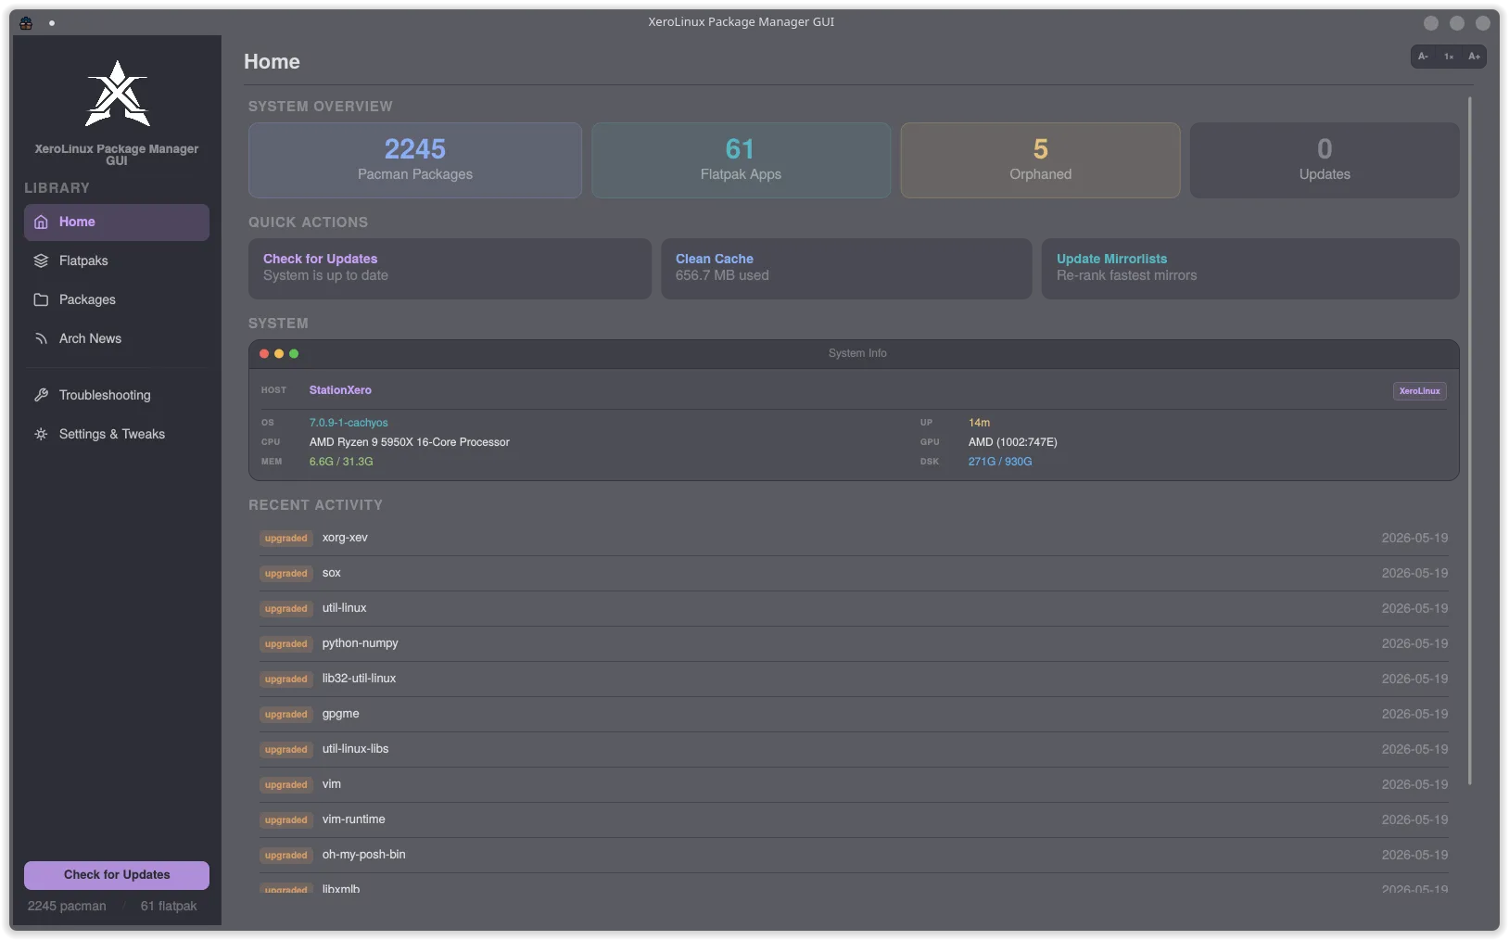Run the Clean Cache quick action
Viewport: 1509px width, 940px height.
click(x=846, y=269)
